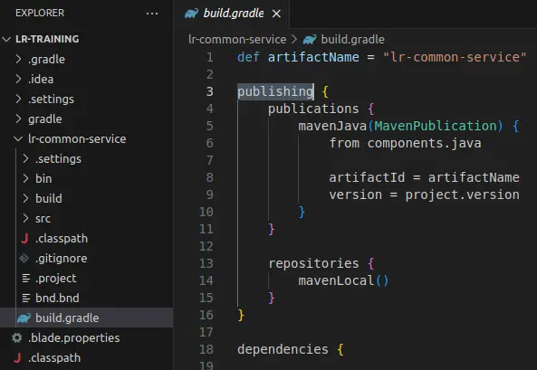Click the Gradle icon in the breadcrumb

310,40
